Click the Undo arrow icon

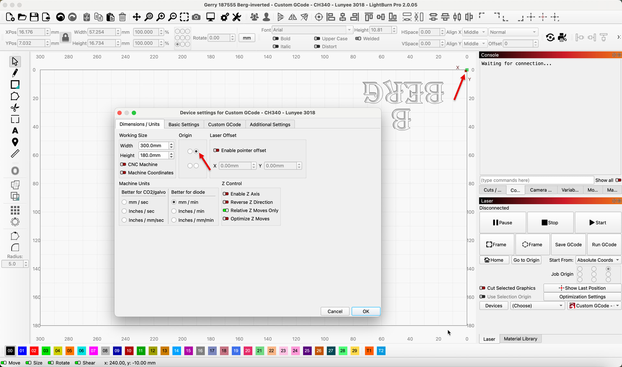60,17
